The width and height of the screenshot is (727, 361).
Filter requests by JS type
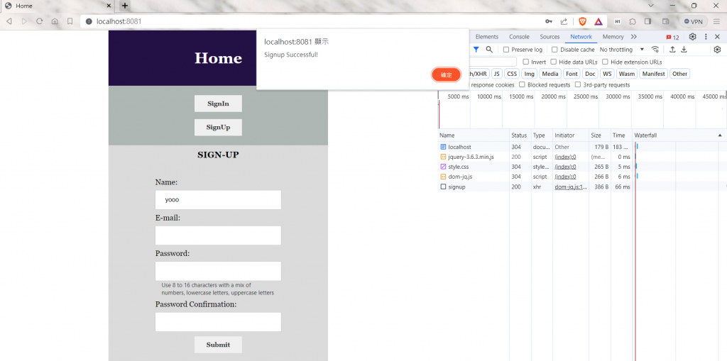[x=496, y=74]
